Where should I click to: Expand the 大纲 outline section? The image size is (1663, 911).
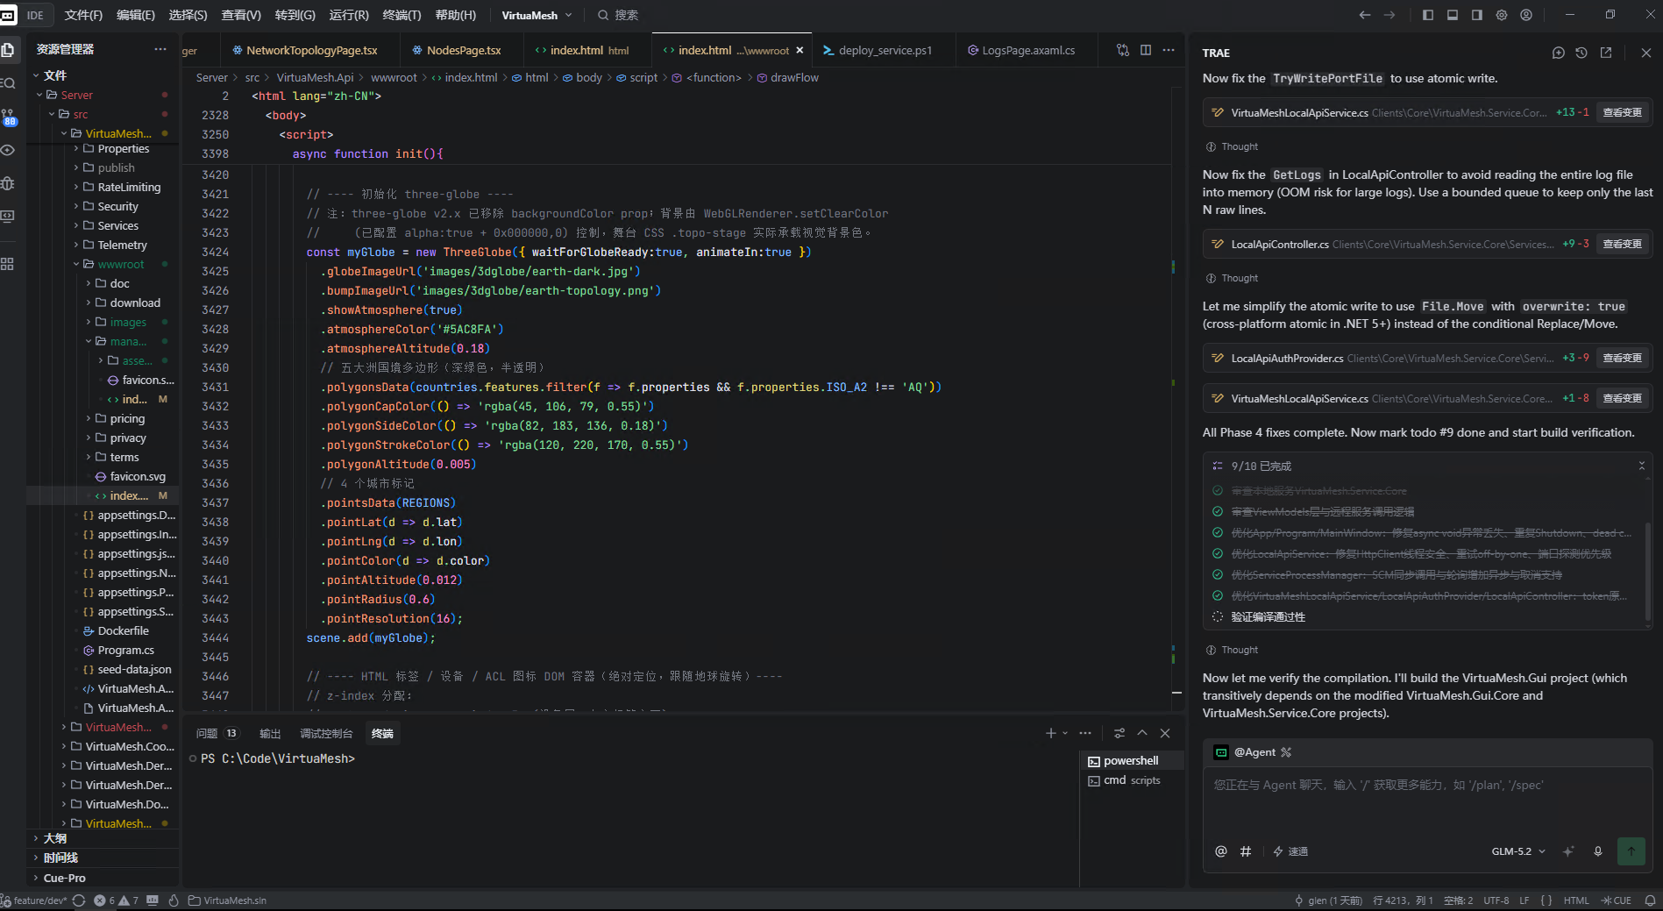(x=54, y=838)
